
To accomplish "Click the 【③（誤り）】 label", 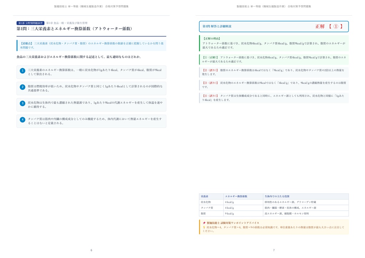I will click(210, 83).
